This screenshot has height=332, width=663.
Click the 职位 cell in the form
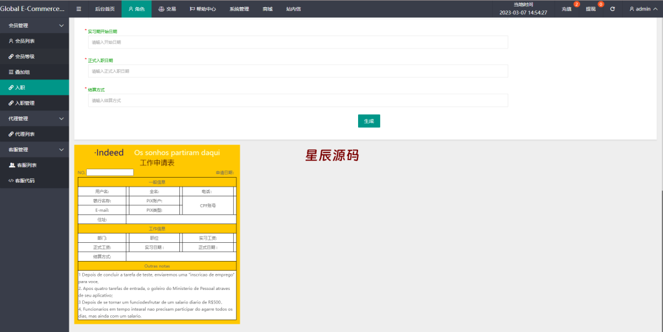coord(154,238)
